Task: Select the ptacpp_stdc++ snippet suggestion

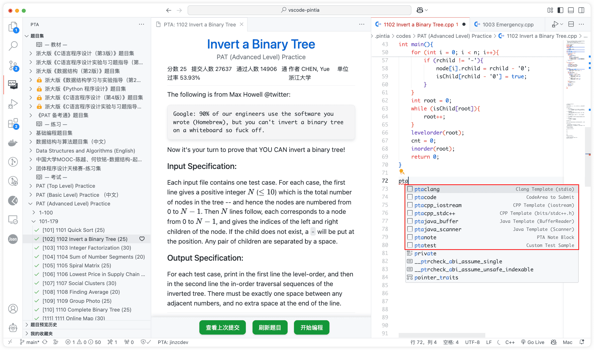Action: (492, 213)
